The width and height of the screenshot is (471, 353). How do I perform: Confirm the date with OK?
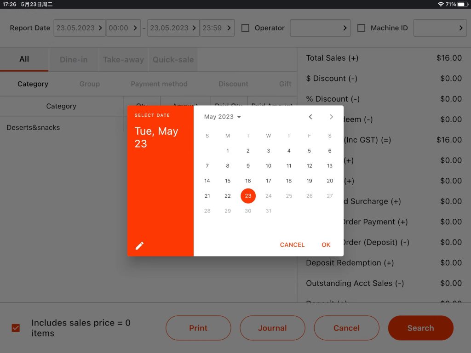tap(326, 245)
